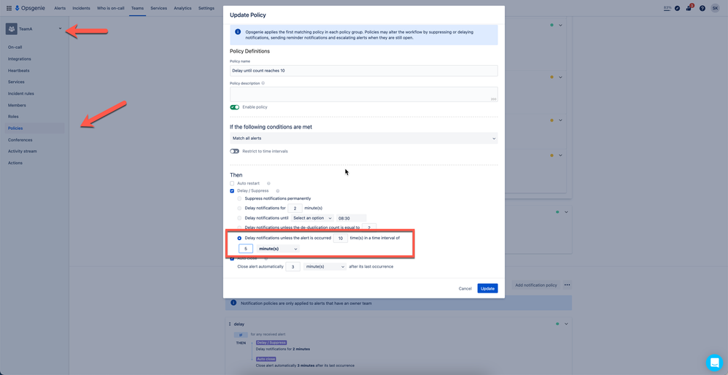The width and height of the screenshot is (728, 375).
Task: Check the Auto restart checkbox
Action: [x=232, y=183]
